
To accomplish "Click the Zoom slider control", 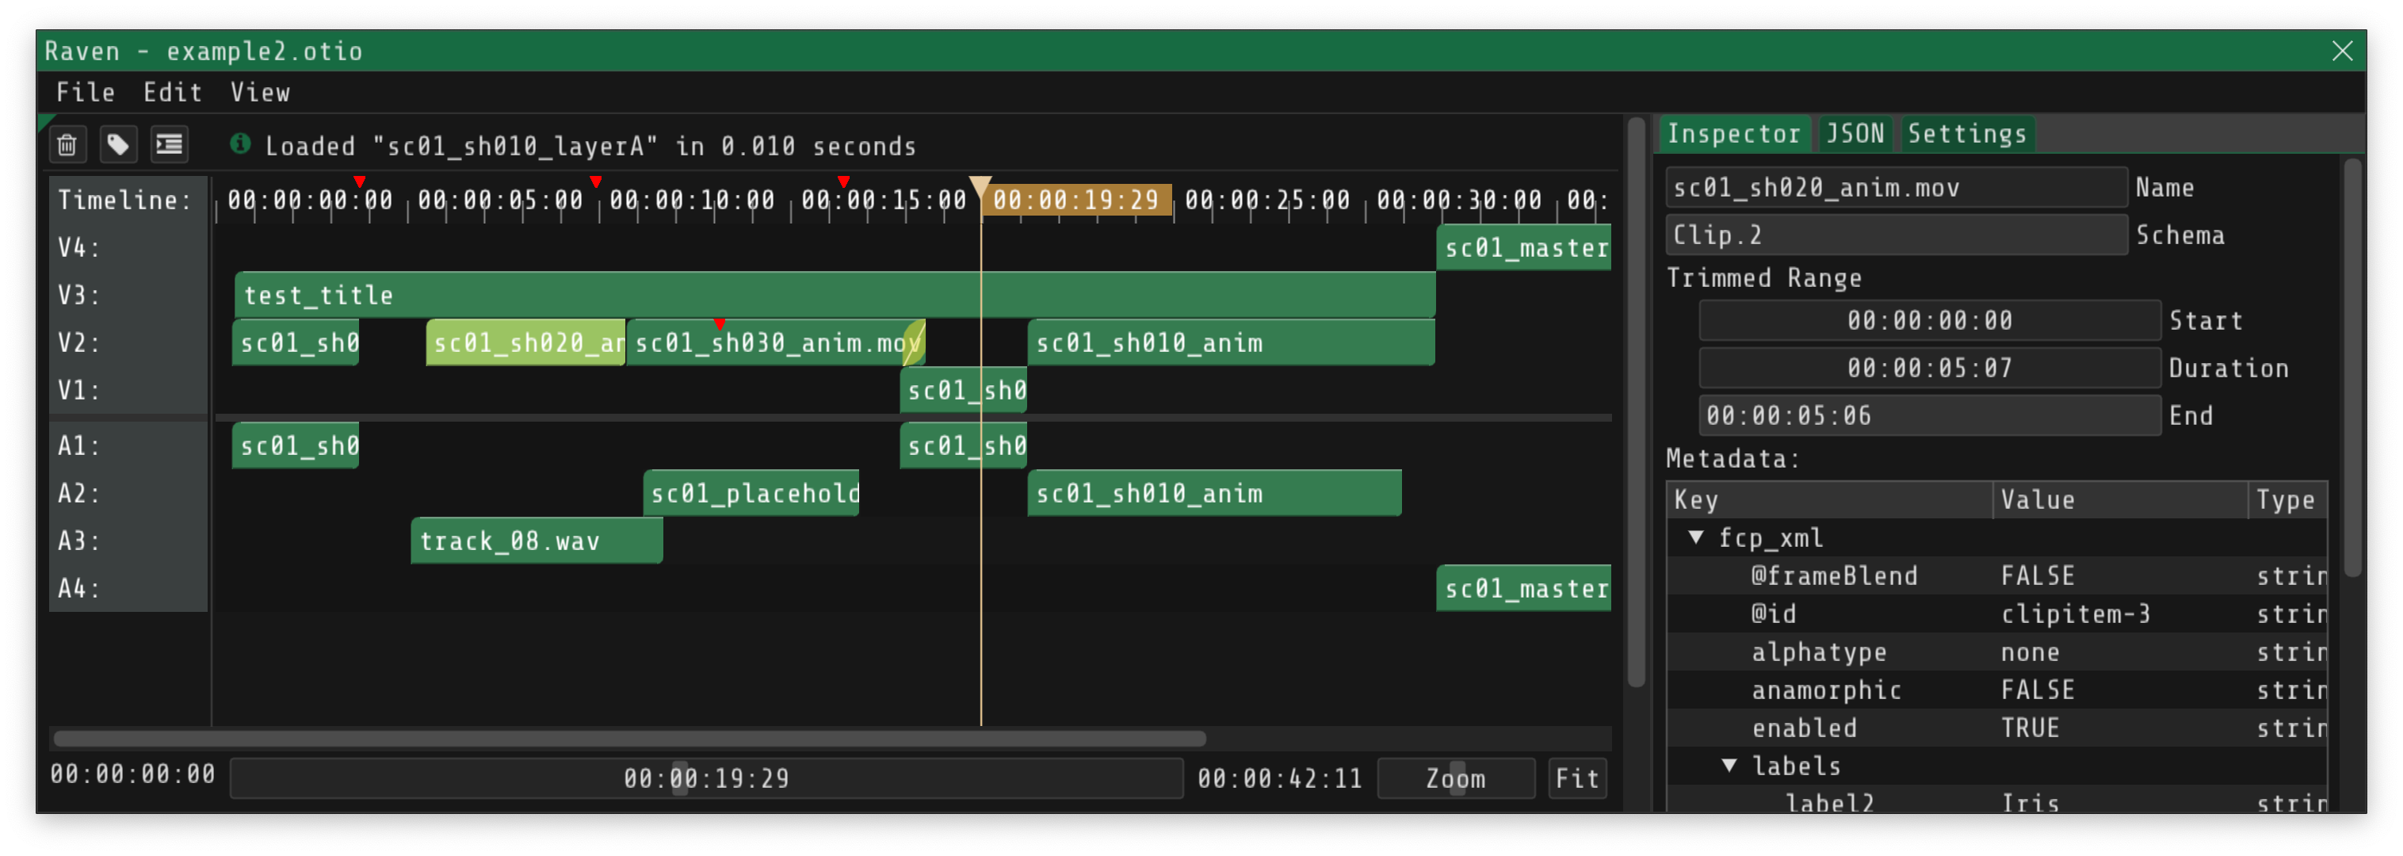I will click(x=1455, y=778).
